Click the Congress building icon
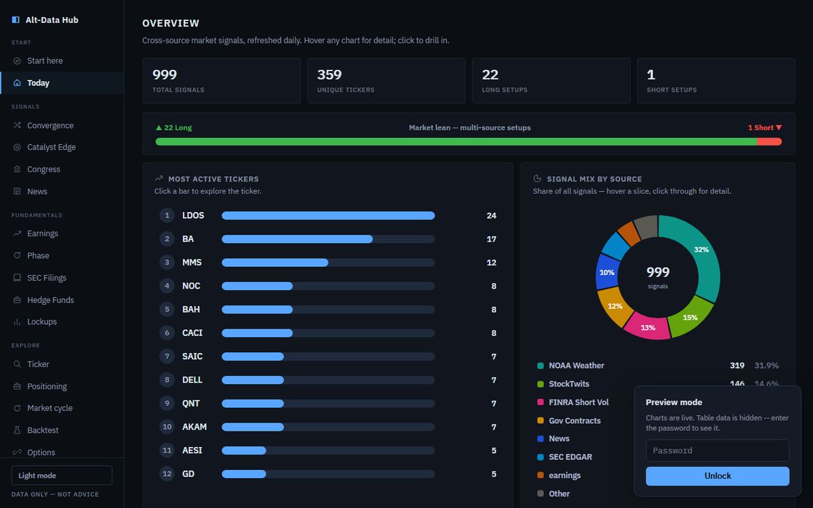Viewport: 813px width, 508px height. [17, 169]
